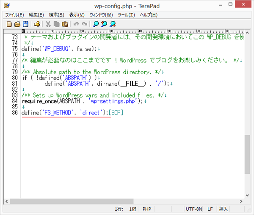The image size is (254, 215).
Task: Click the [EOF] marker
Action: (116, 113)
